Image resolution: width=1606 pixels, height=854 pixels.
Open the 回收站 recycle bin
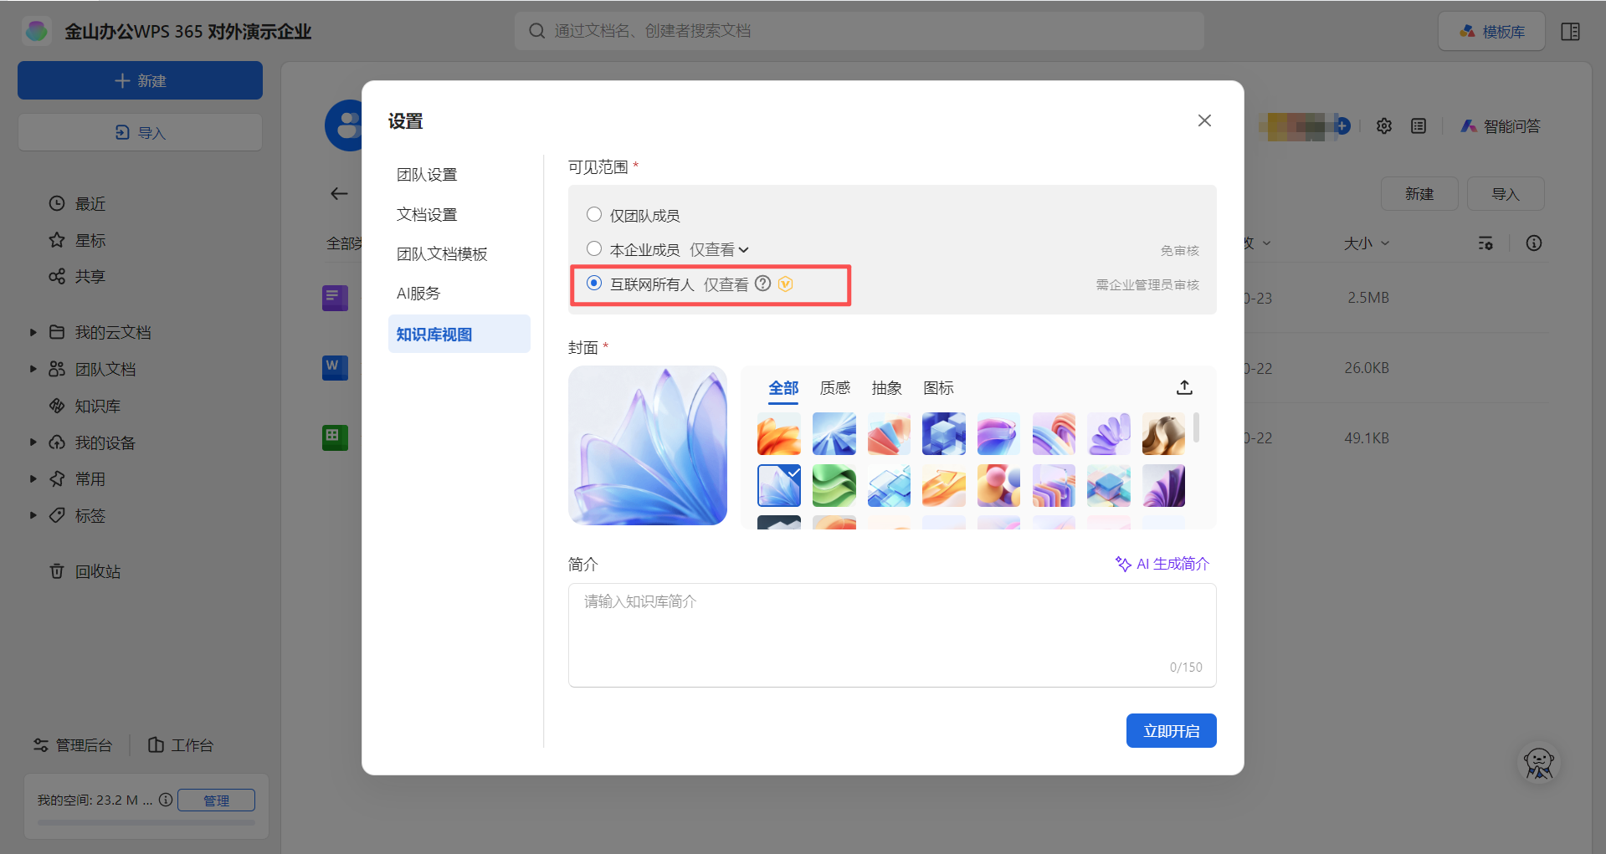(85, 571)
